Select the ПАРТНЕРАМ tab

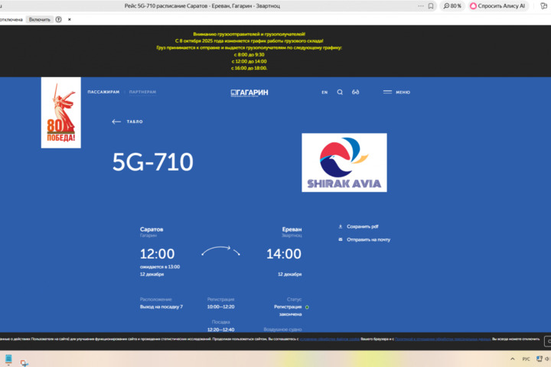point(142,92)
